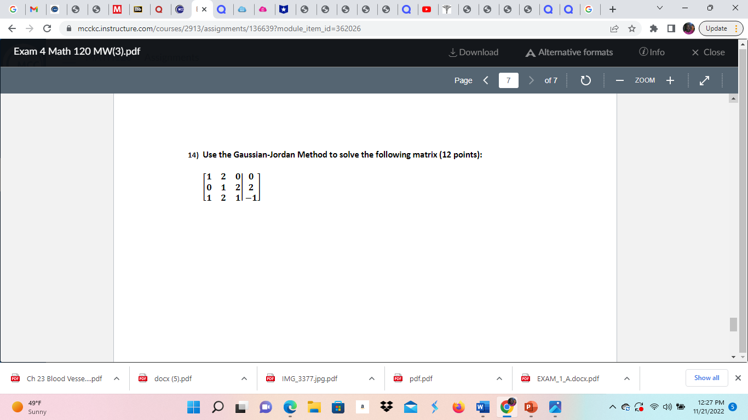Expand options for Ch 23 Blood Vesse download
This screenshot has width=748, height=420.
tap(117, 378)
